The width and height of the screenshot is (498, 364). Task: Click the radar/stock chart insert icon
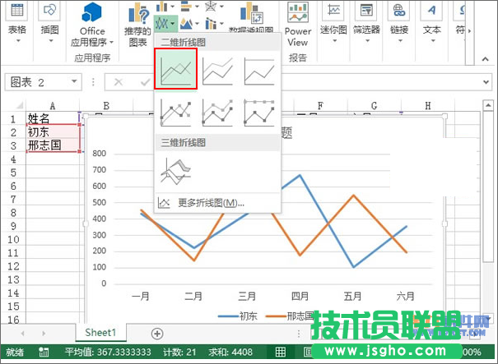(211, 6)
